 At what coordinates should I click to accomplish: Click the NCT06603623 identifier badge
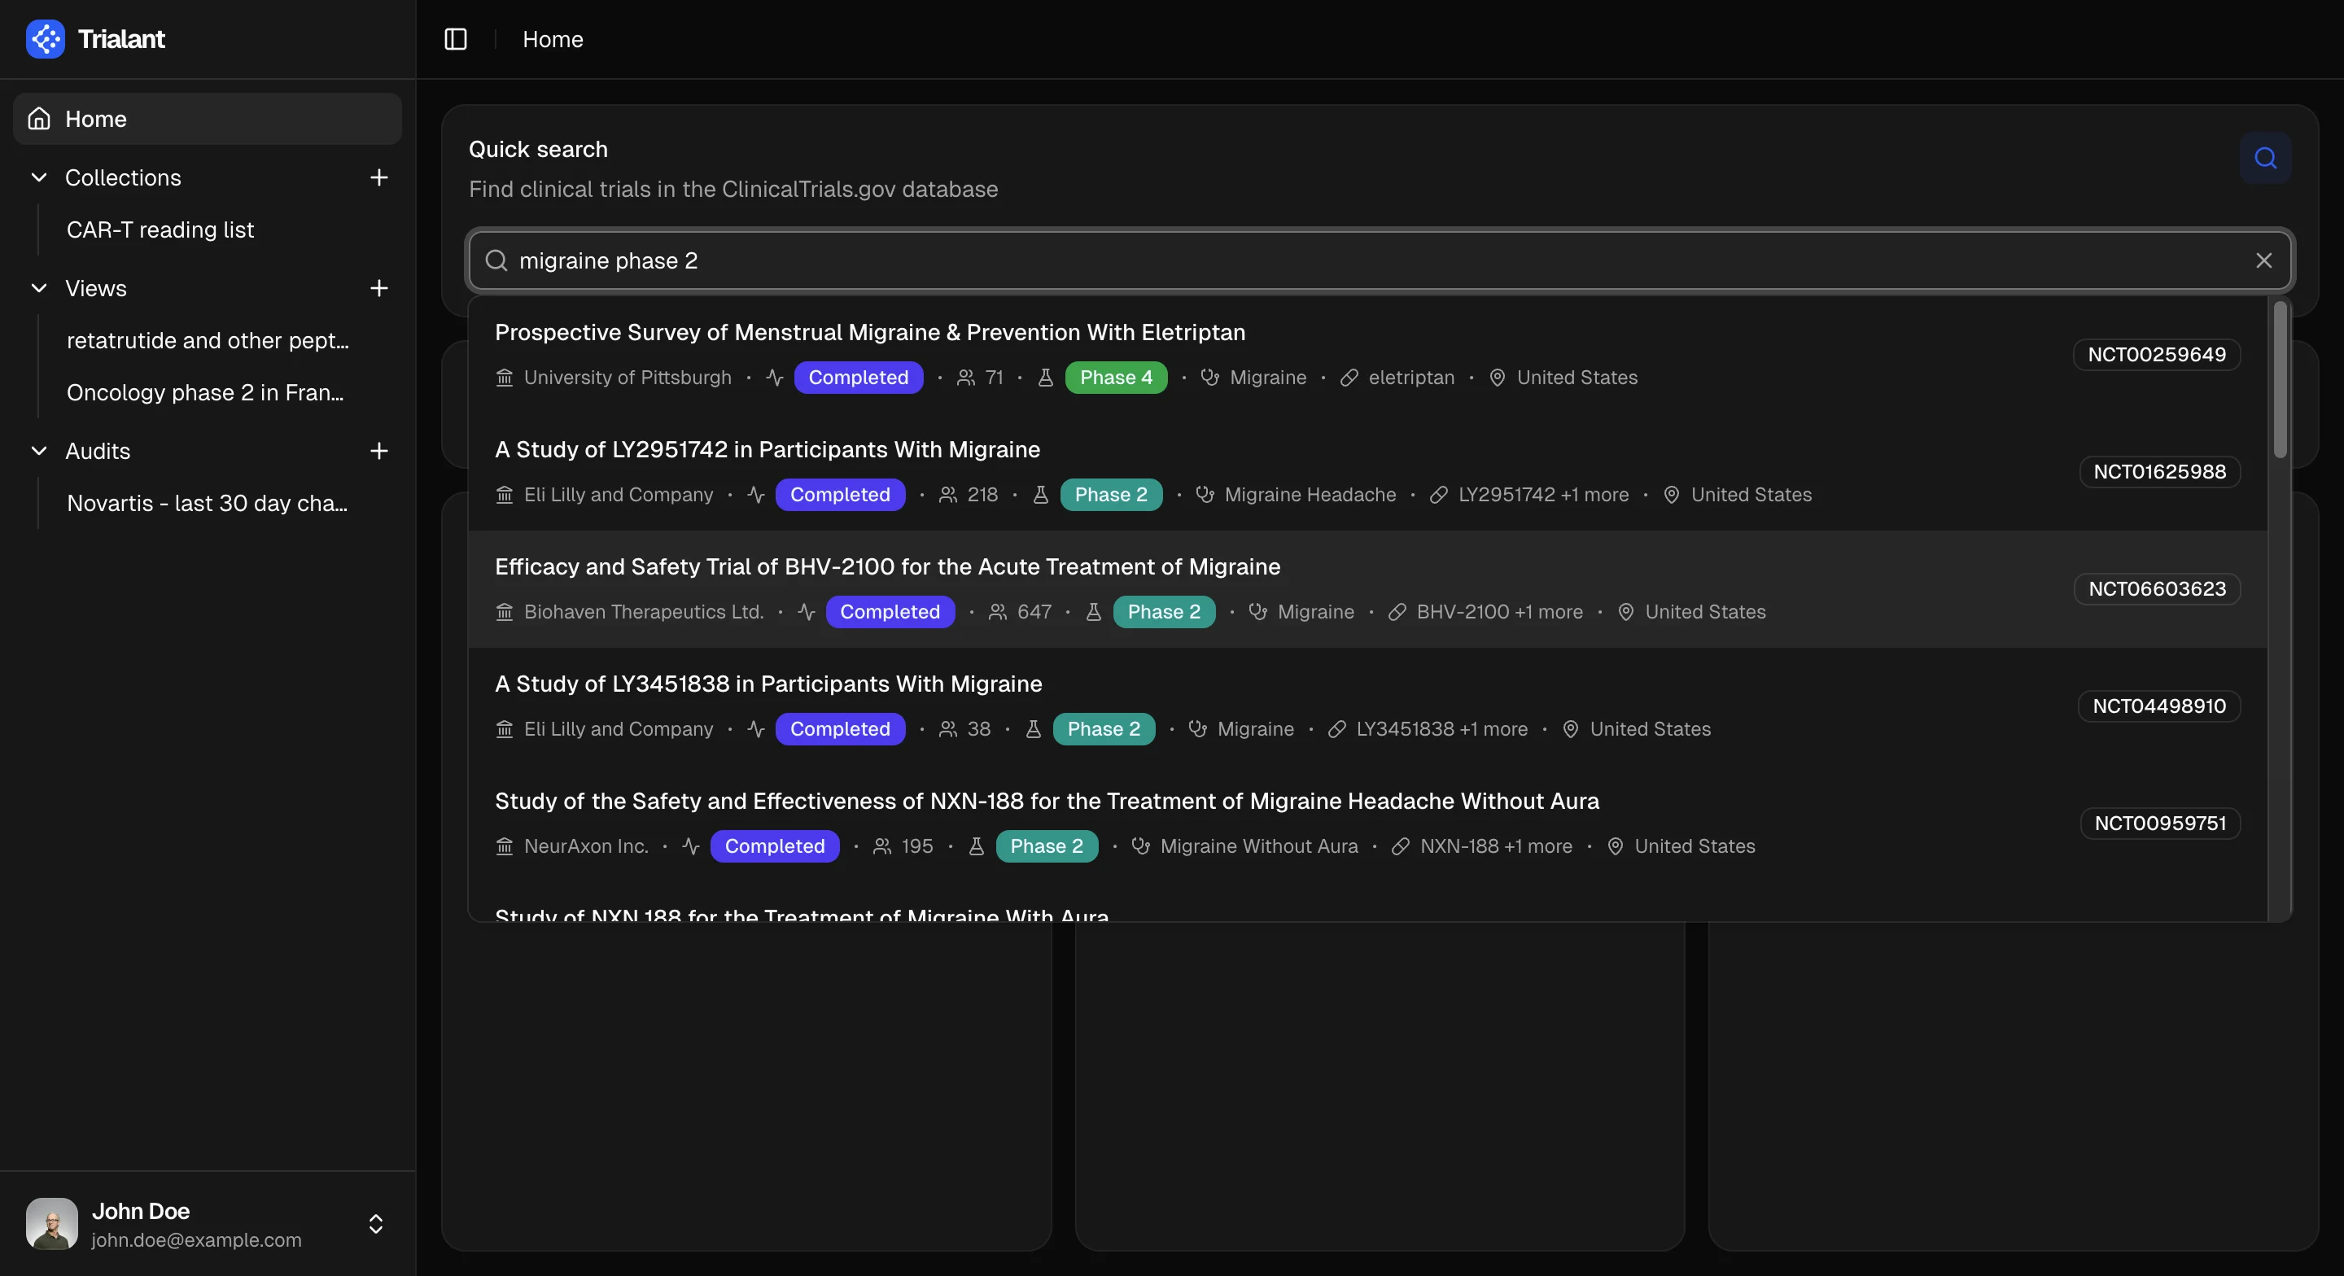2157,590
